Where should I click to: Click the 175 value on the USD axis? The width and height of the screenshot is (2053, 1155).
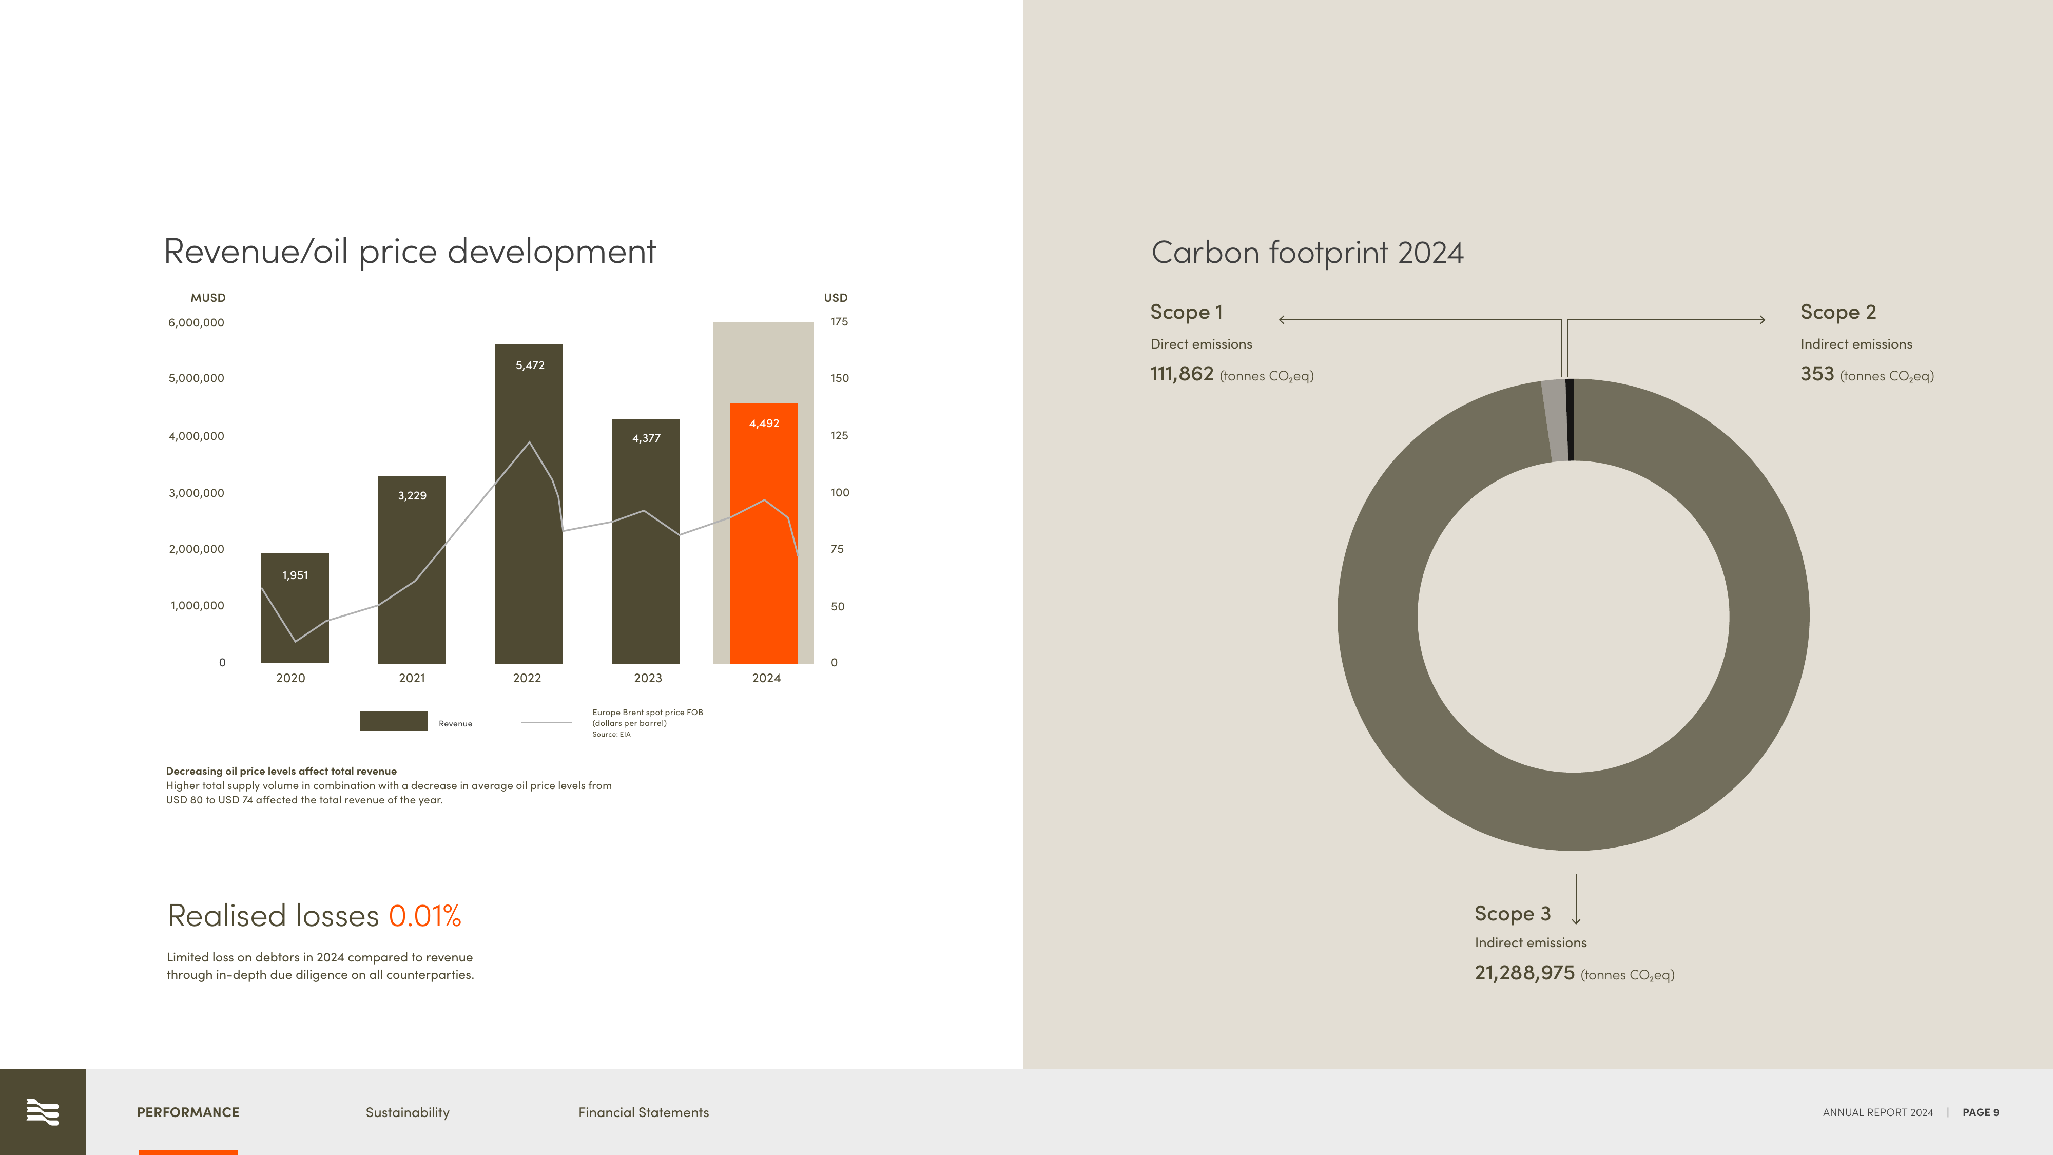coord(839,322)
